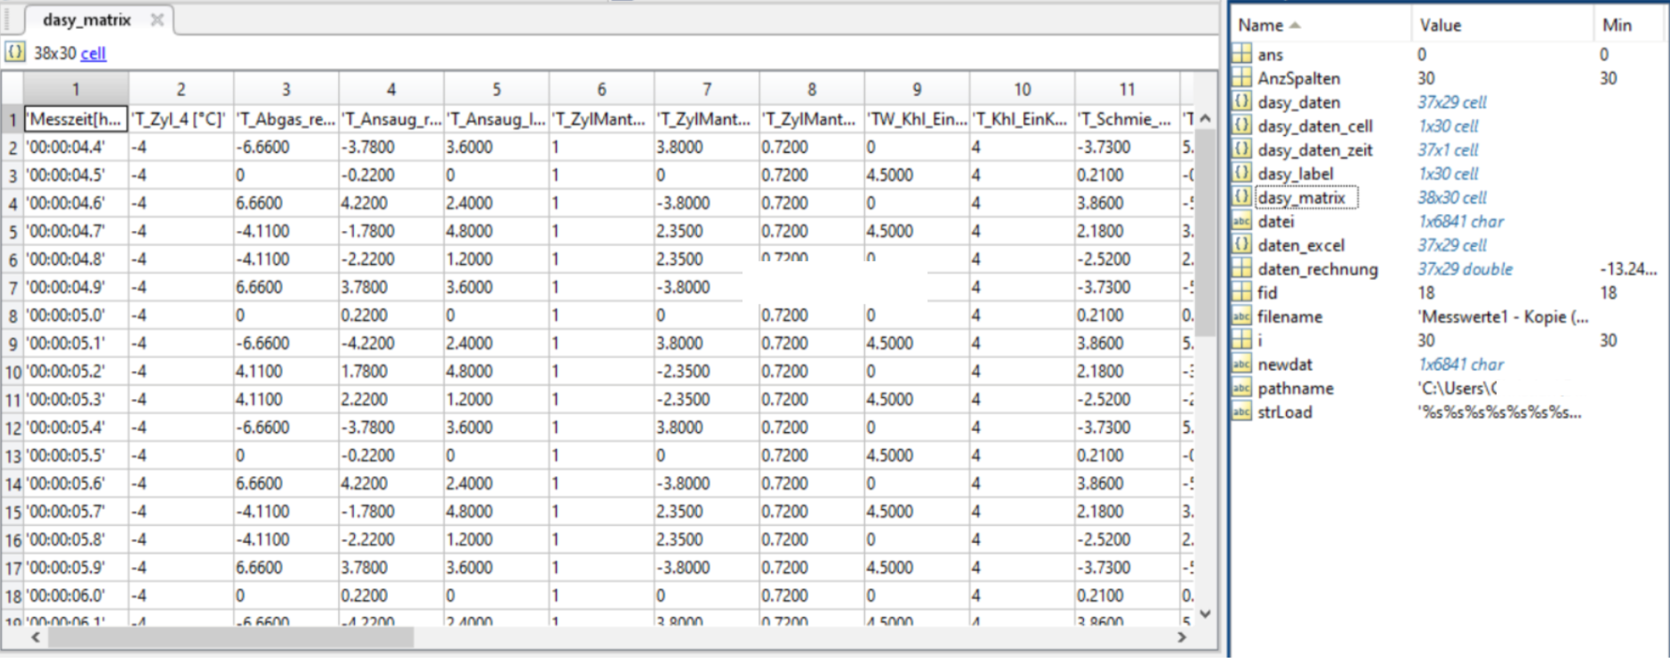The height and width of the screenshot is (663, 1670).
Task: Open the 38x30 cell link
Action: pyautogui.click(x=93, y=53)
